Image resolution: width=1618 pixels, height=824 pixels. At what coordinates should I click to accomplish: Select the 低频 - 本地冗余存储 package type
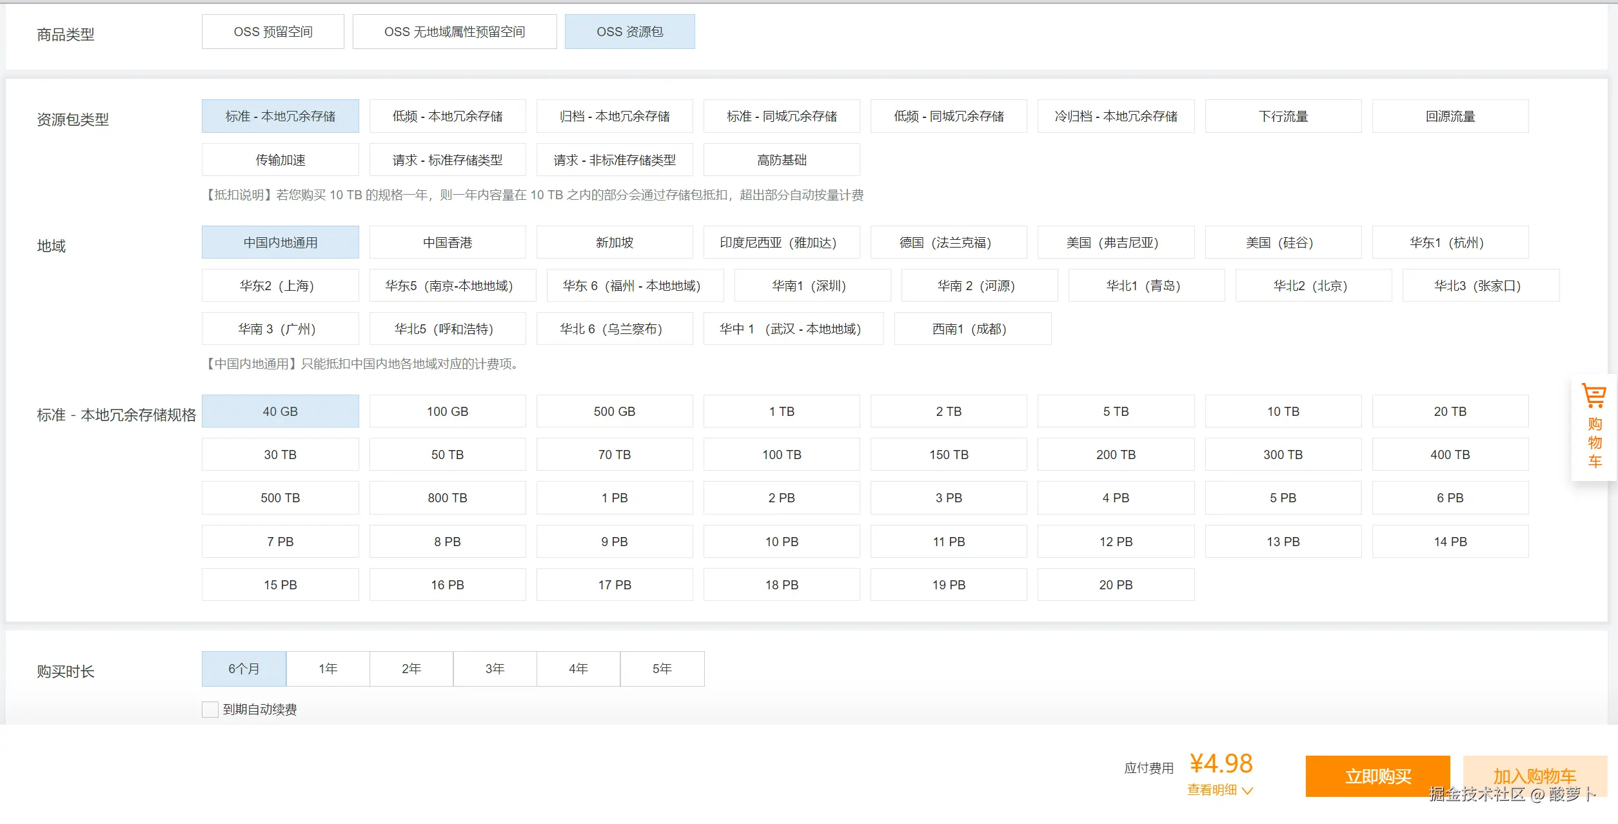point(447,116)
